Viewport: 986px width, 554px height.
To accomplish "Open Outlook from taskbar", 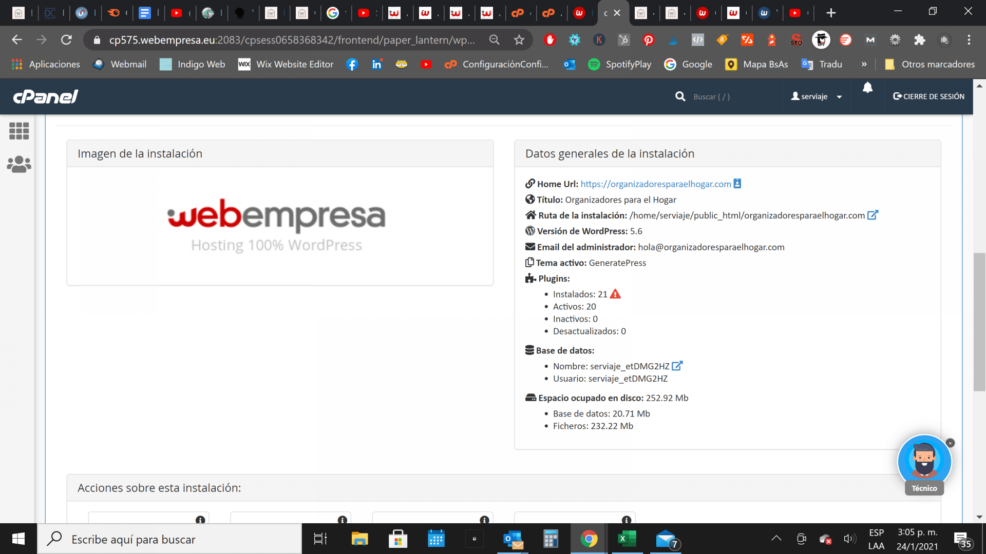I will point(513,539).
